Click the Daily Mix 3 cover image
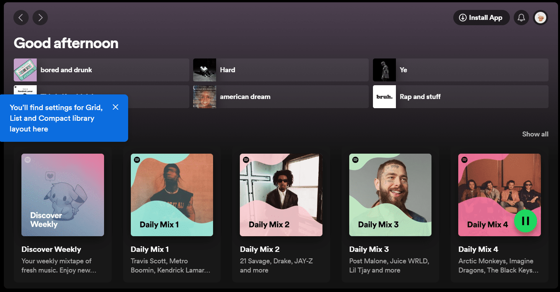This screenshot has width=560, height=292. [x=390, y=195]
